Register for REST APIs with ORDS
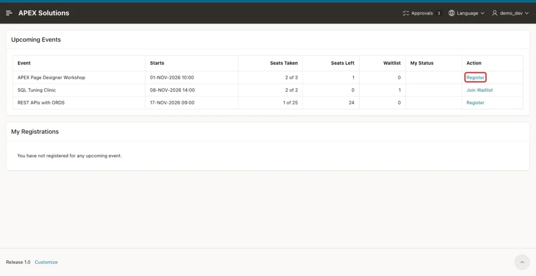 [475, 103]
